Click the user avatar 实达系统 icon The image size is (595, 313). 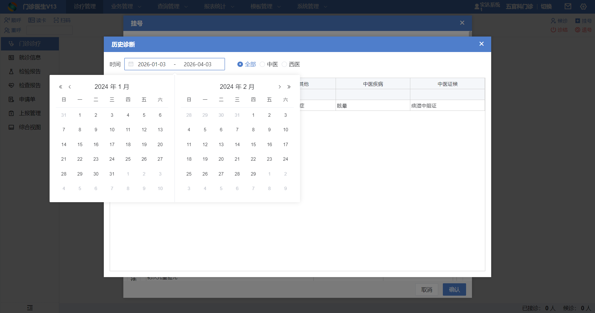click(477, 6)
